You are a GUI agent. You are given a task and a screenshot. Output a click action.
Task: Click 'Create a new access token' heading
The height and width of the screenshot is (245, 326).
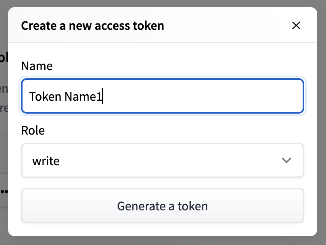[x=93, y=26]
